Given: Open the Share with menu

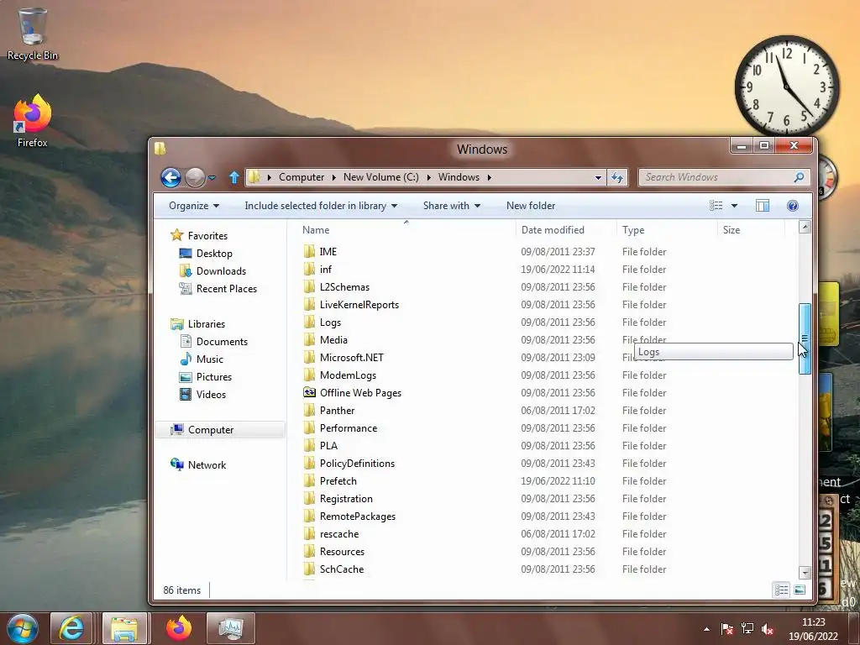Looking at the screenshot, I should 451,206.
